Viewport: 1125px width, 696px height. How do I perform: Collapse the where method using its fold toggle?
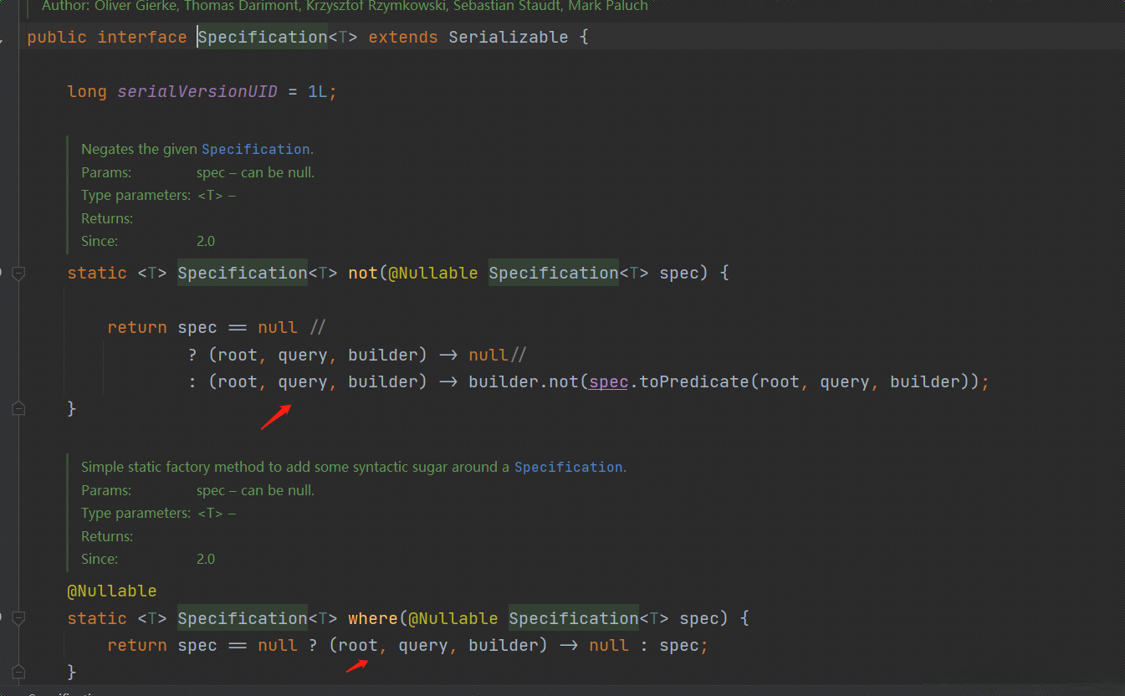(18, 619)
